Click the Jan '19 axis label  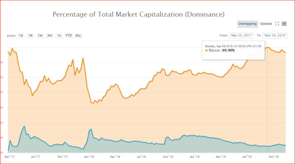(194, 157)
